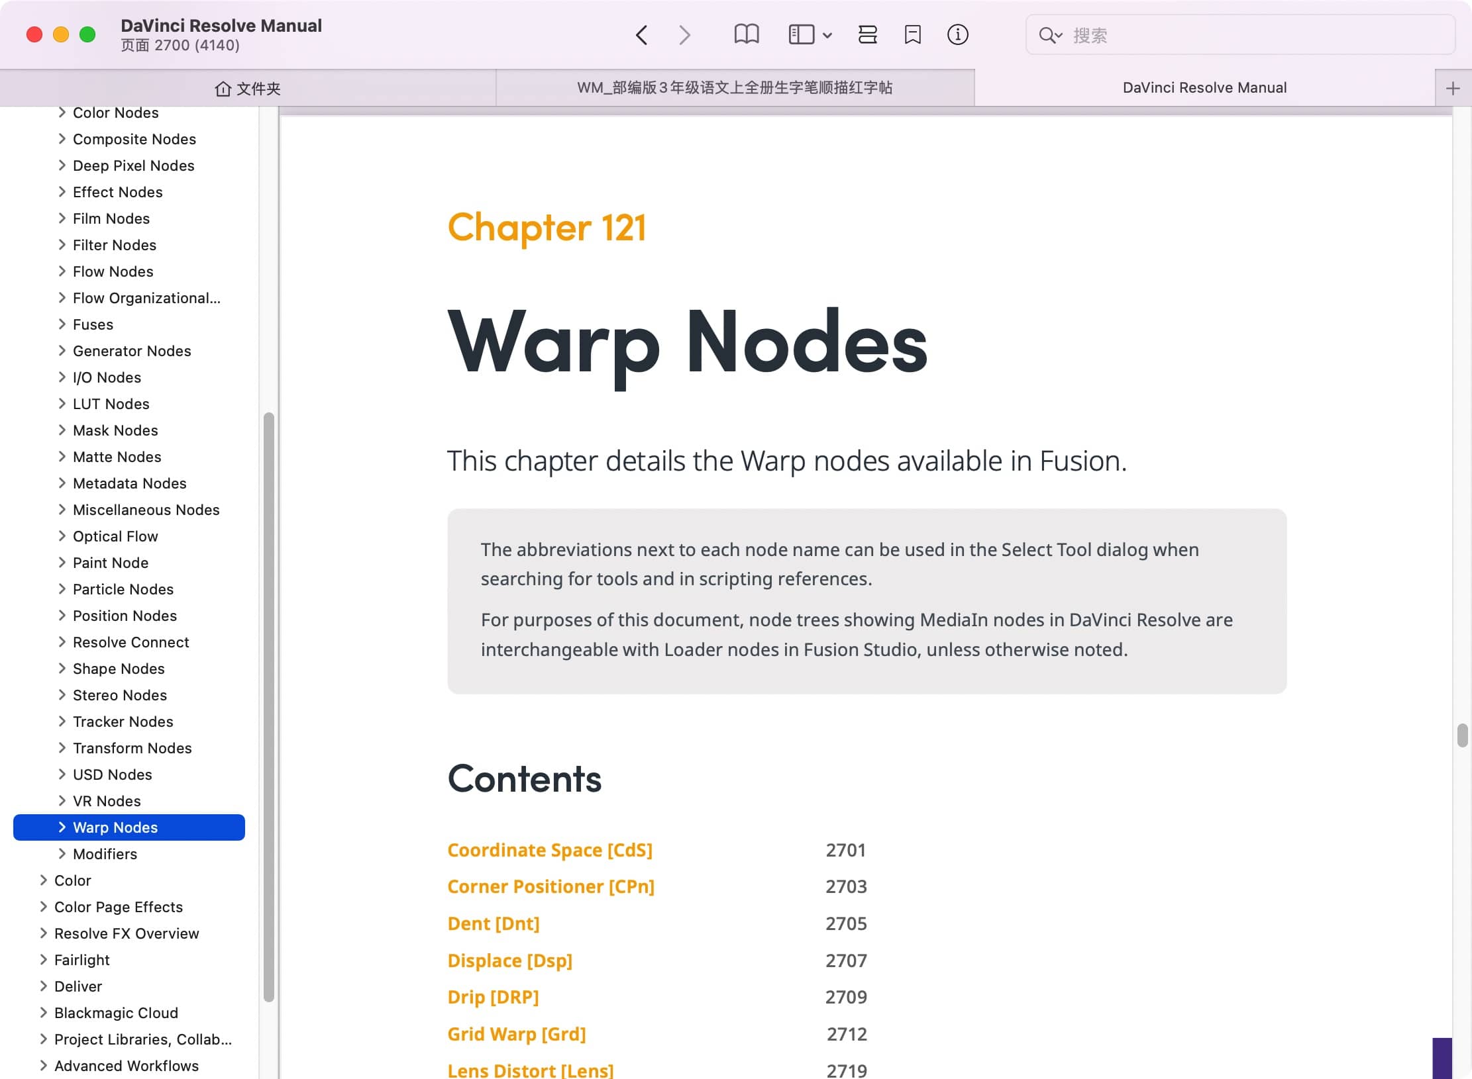The width and height of the screenshot is (1472, 1079).
Task: Select Resolve Connect in outline
Action: (131, 642)
